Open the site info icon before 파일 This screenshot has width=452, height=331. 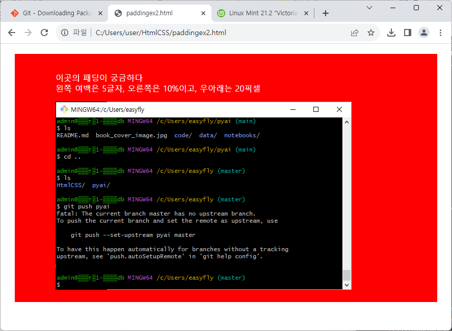pyautogui.click(x=65, y=33)
